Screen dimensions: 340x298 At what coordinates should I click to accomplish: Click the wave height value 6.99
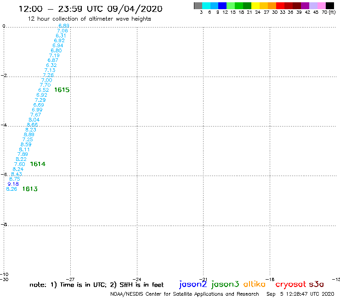pyautogui.click(x=37, y=110)
